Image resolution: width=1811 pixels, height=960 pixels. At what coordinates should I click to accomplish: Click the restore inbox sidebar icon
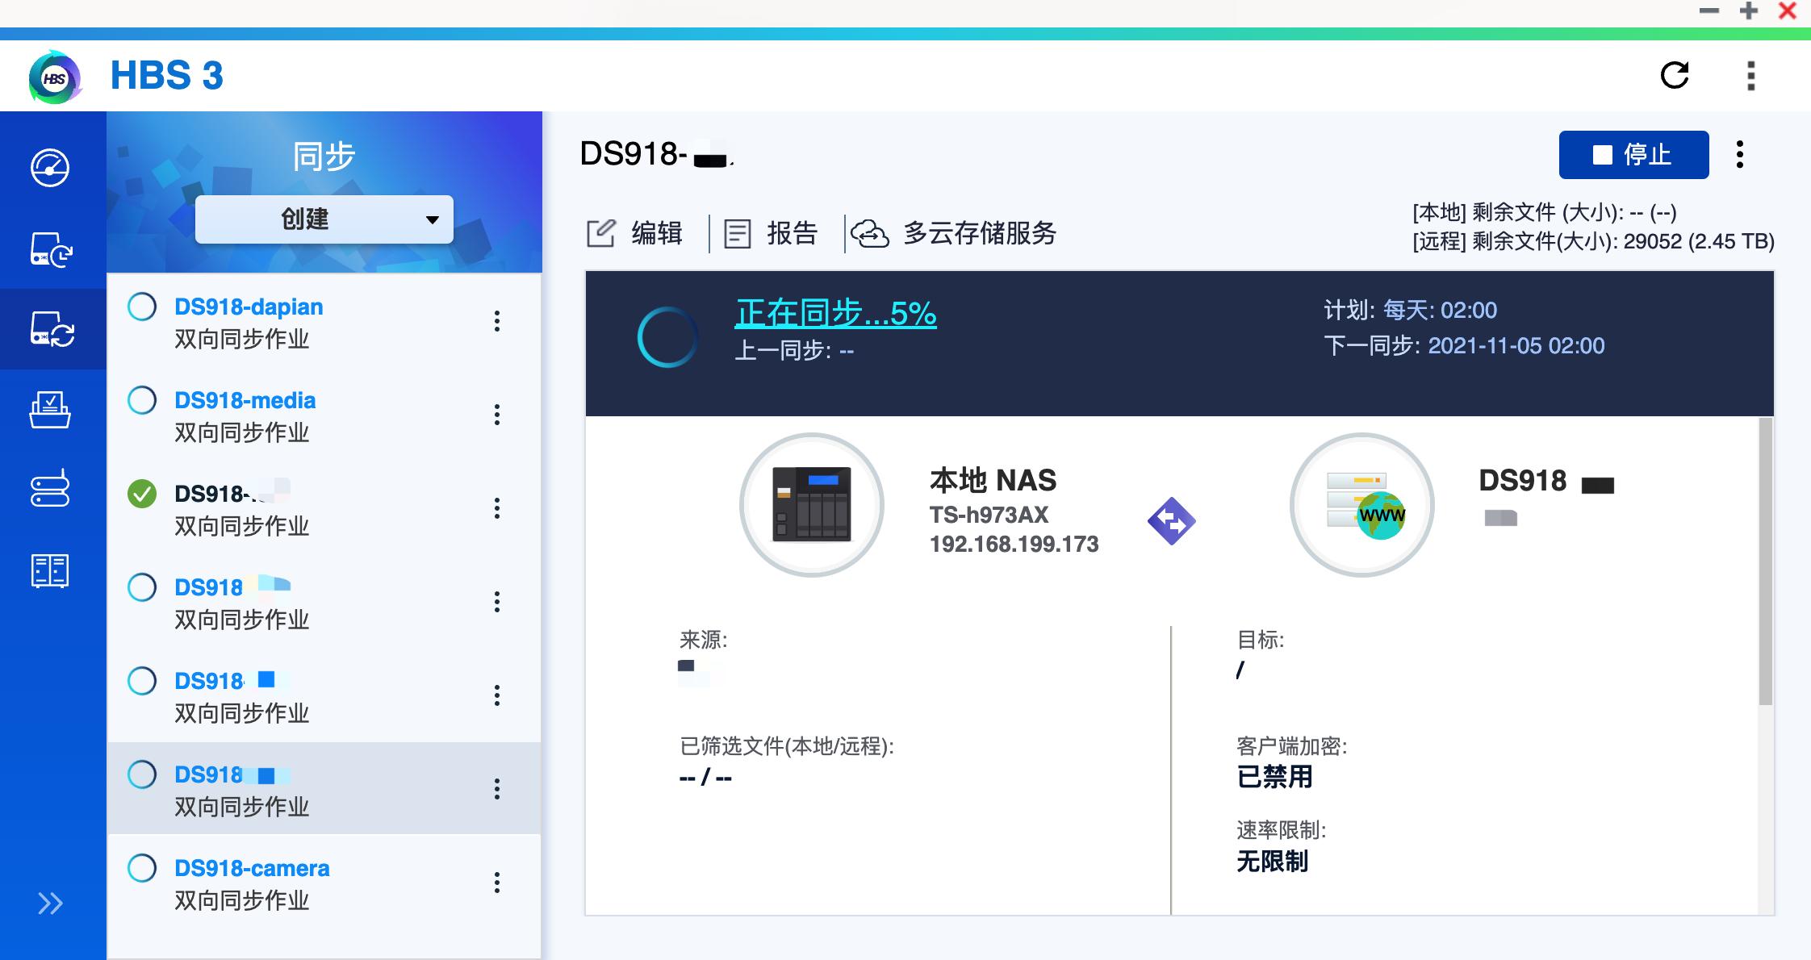[x=51, y=410]
